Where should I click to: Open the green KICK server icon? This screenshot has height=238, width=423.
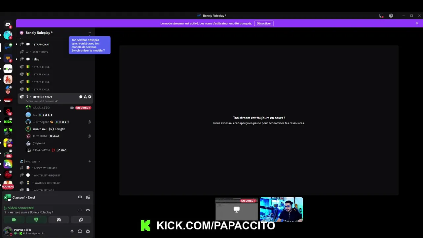pyautogui.click(x=8, y=121)
